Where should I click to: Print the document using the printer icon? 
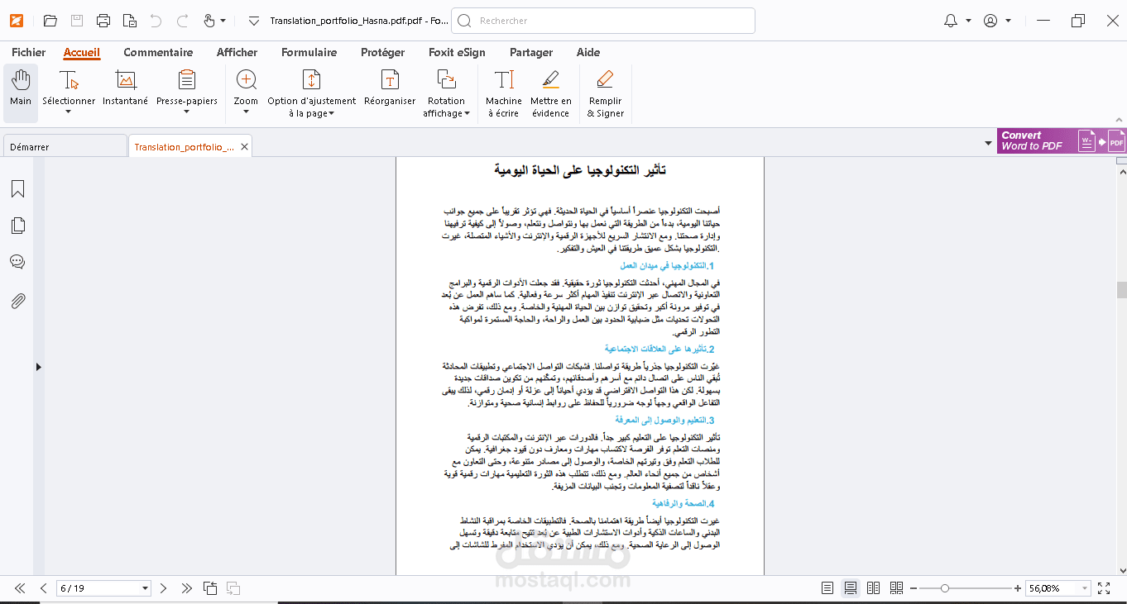pos(103,21)
